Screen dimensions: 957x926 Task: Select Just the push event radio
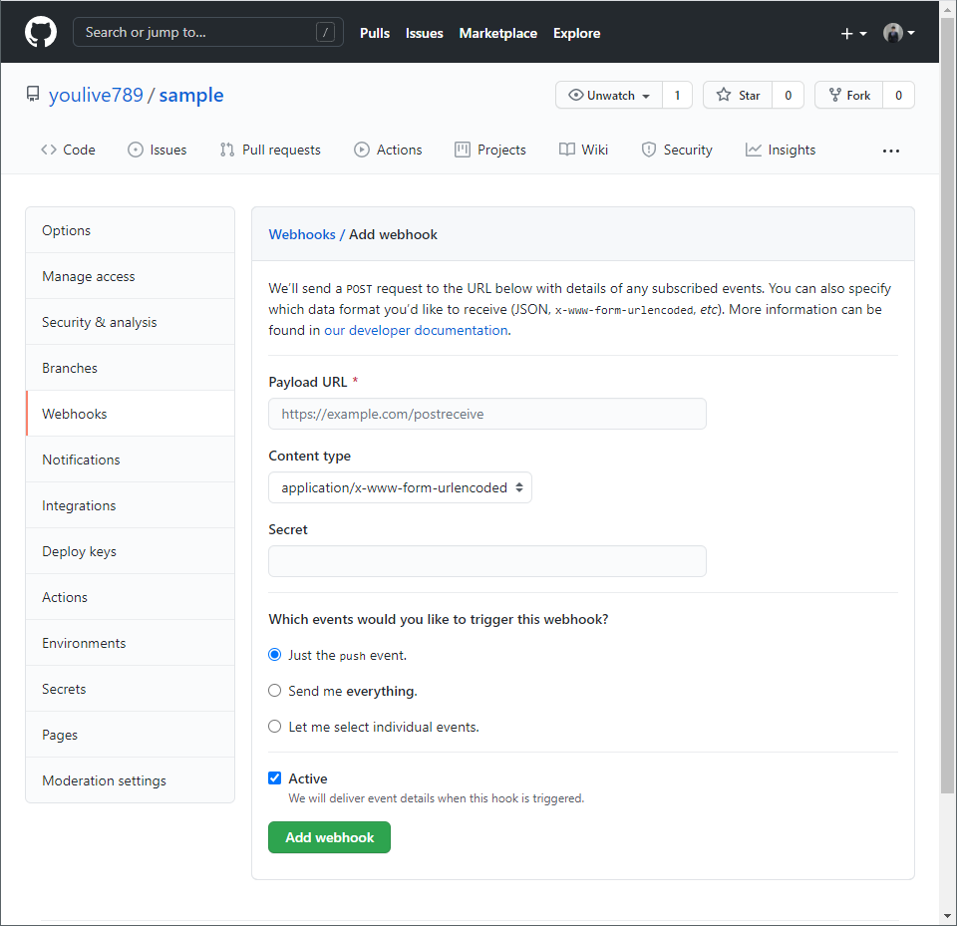click(x=275, y=654)
